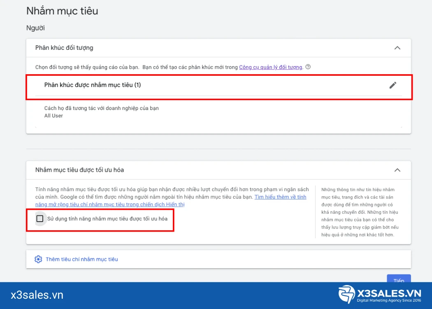This screenshot has height=309, width=432.
Task: Click Thêm tiêu chí nhắm mục tiêu
Action: 82,259
